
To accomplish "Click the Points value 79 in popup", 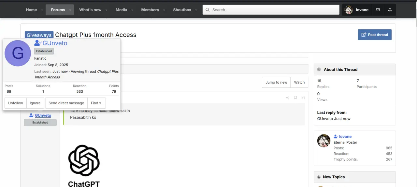I will [x=114, y=91].
